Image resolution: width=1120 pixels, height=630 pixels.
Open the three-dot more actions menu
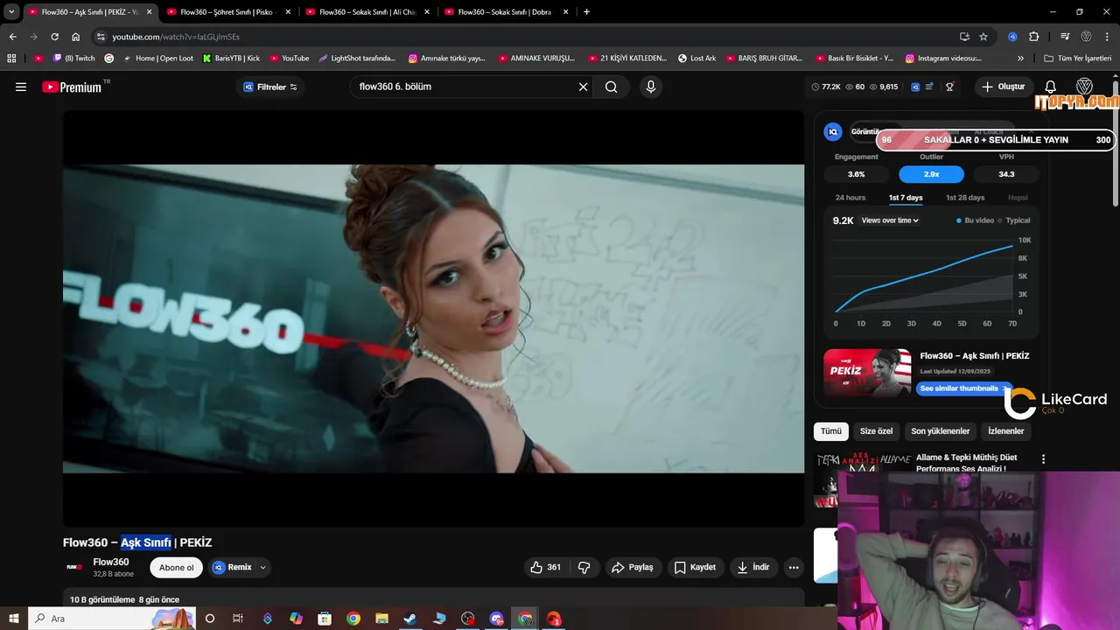pyautogui.click(x=794, y=567)
